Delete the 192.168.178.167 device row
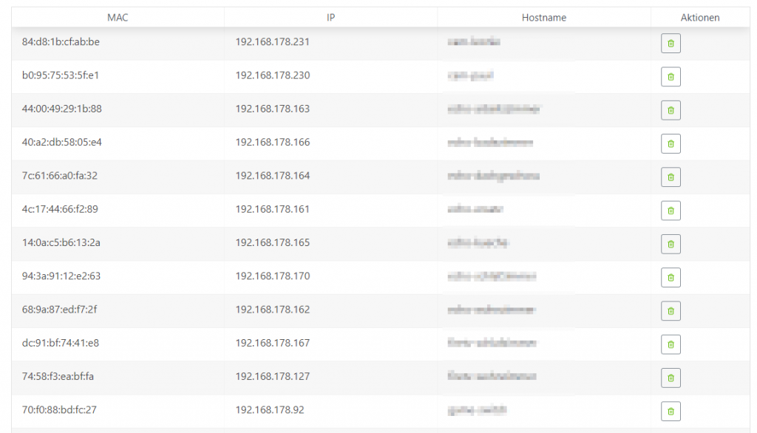The height and width of the screenshot is (433, 757). point(671,344)
